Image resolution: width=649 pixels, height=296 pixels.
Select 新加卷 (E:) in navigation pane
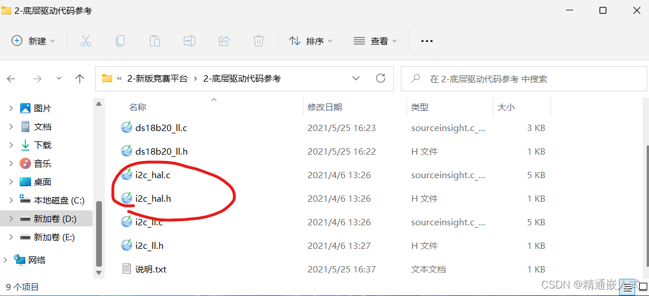point(54,237)
